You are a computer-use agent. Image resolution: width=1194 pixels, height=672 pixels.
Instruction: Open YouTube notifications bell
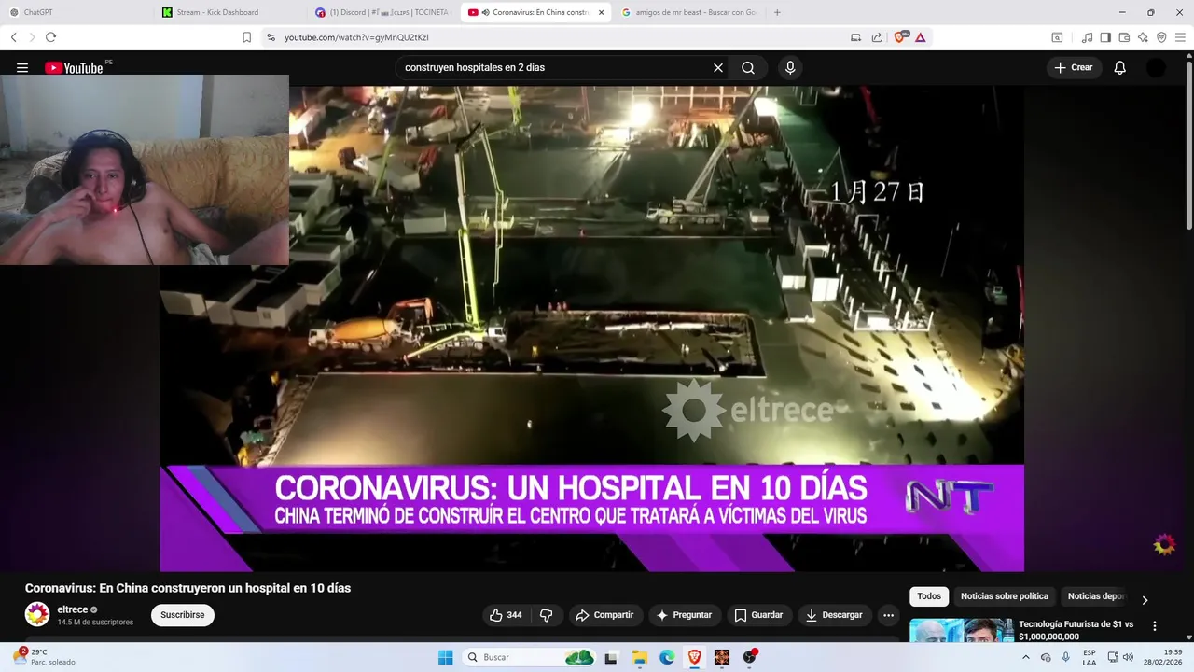pos(1120,68)
